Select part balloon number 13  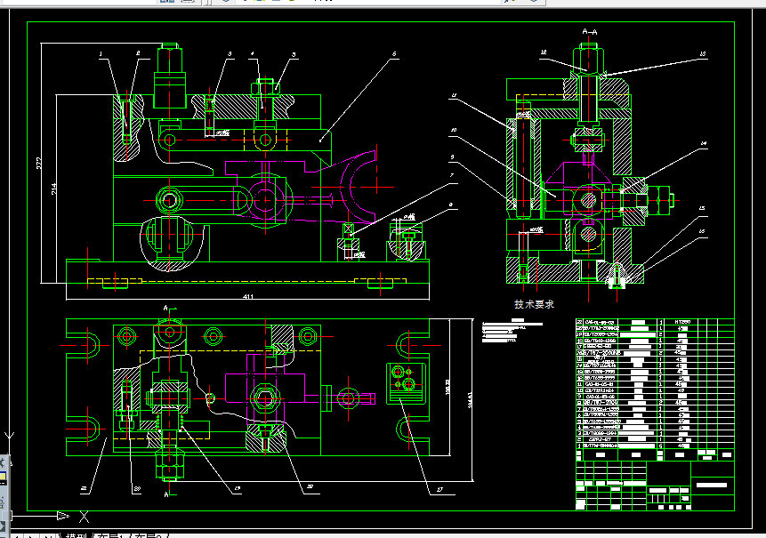[x=703, y=54]
